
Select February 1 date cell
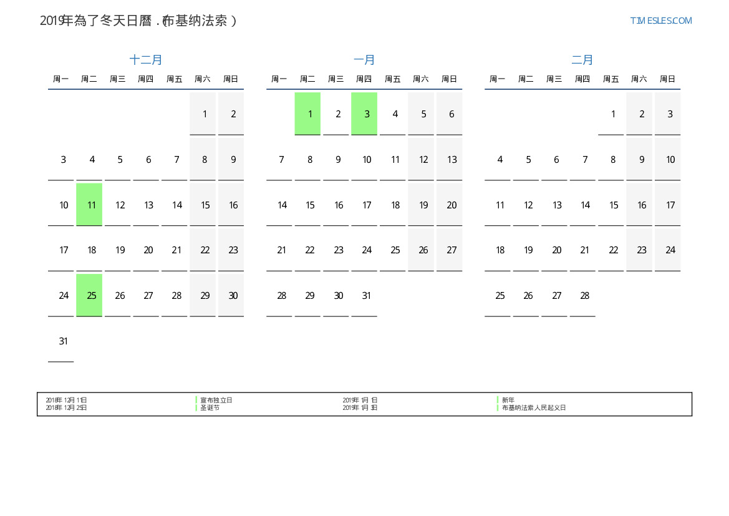tap(611, 114)
